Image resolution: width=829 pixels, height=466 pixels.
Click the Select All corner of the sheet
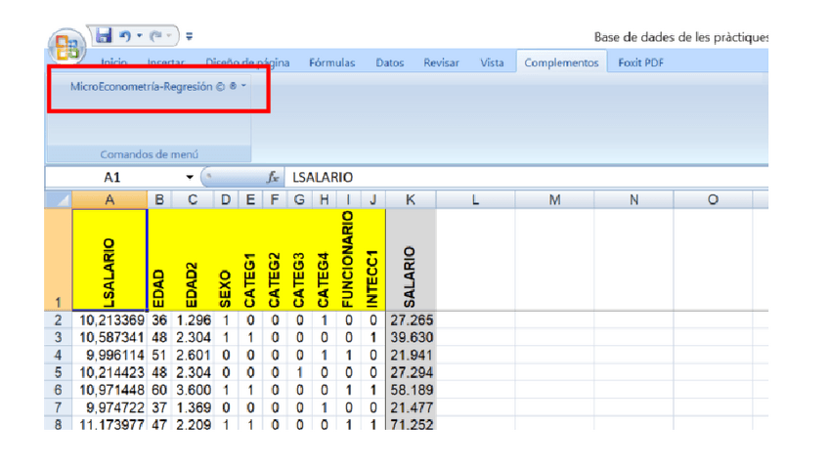(58, 199)
